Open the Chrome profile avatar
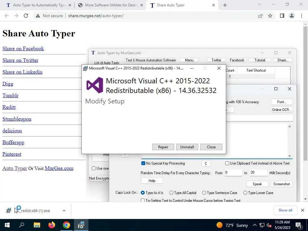 coord(292,16)
